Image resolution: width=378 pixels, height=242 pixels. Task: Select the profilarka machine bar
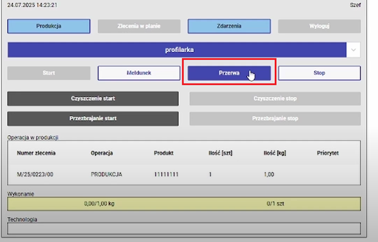(x=177, y=50)
